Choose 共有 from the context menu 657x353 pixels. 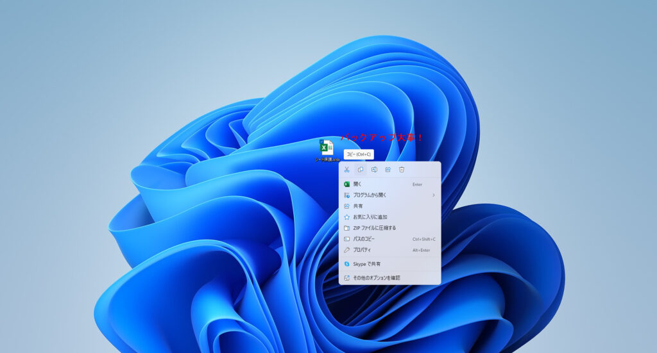click(x=389, y=206)
